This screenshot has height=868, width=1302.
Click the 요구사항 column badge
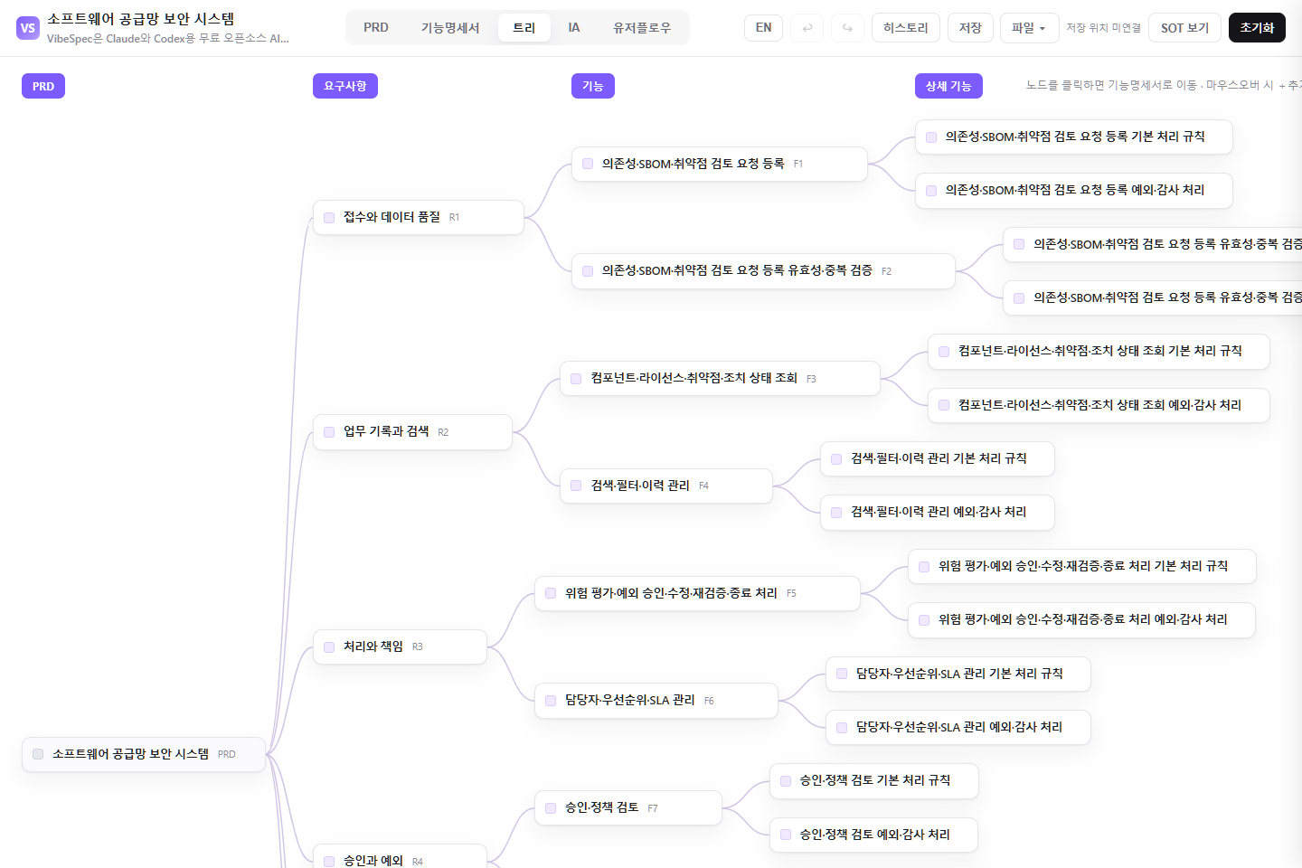click(345, 86)
